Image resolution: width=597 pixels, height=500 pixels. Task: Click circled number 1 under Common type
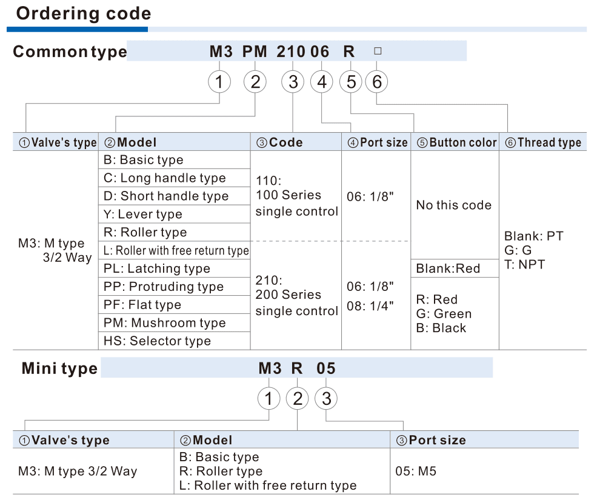[219, 82]
